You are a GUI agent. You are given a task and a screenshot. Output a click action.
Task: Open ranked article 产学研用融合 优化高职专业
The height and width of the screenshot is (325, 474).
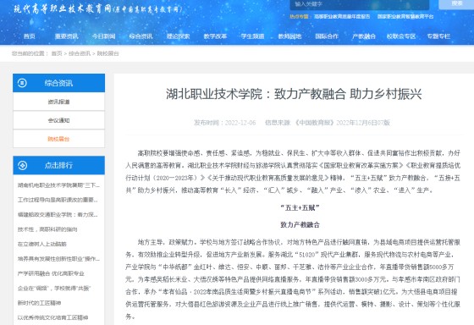[51, 273]
